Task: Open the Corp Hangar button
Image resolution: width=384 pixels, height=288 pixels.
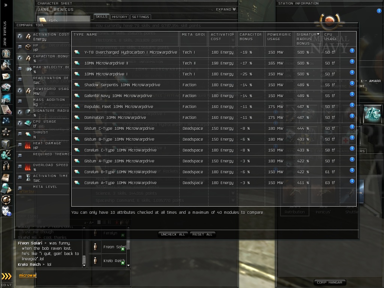Action: coord(330,282)
